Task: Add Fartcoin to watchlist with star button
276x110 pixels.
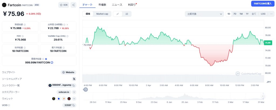Action: (64, 5)
